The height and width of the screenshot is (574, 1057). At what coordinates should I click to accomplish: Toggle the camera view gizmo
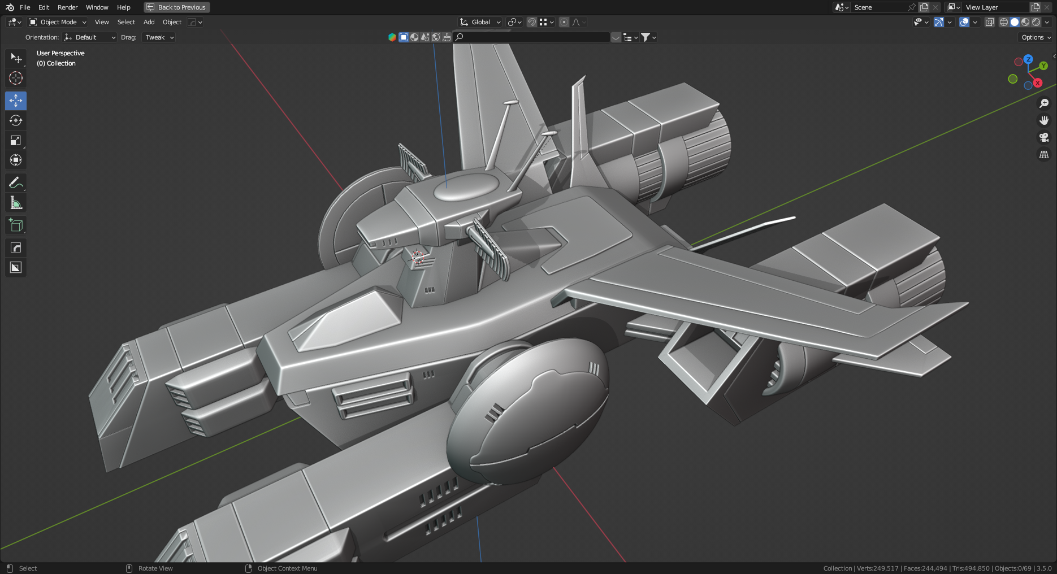1044,137
